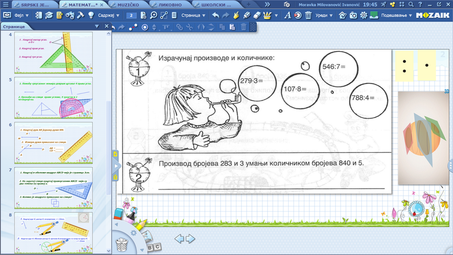This screenshot has width=453, height=255.
Task: Expand the Подешавање dropdown menu
Action: [x=396, y=15]
